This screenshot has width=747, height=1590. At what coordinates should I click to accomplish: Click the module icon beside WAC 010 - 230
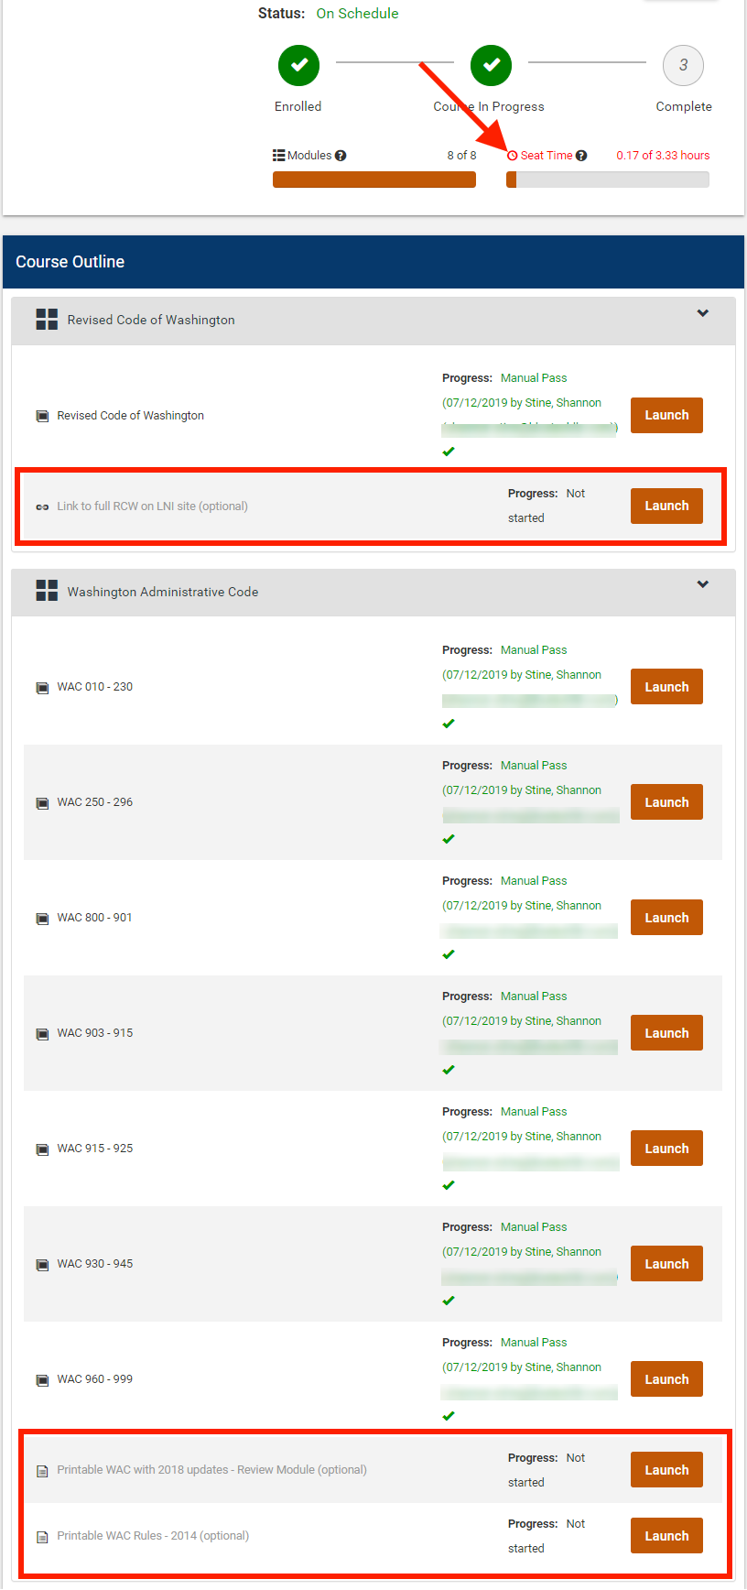42,688
